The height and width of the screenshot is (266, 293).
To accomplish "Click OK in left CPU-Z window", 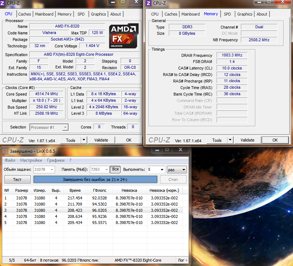I will coord(129,140).
